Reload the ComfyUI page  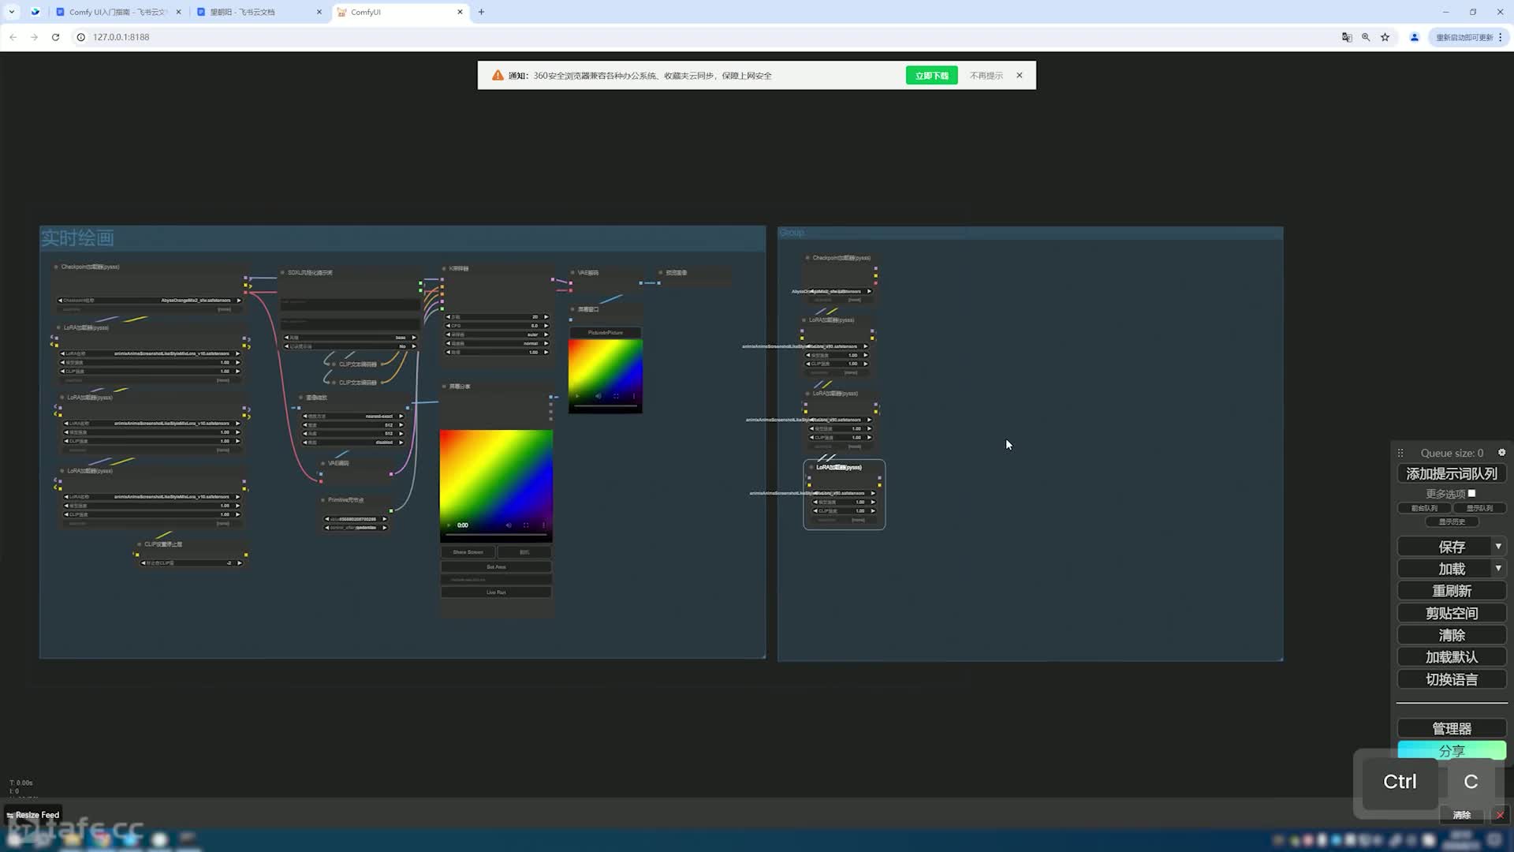(55, 37)
